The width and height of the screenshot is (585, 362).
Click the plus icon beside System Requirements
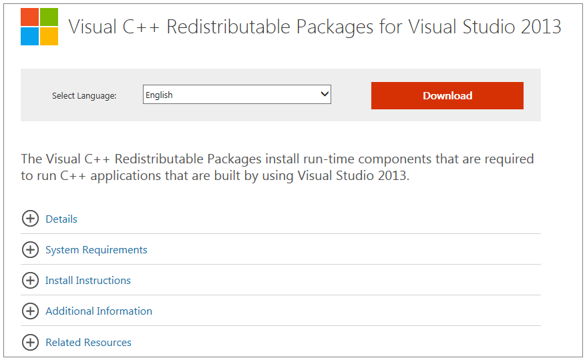point(30,249)
